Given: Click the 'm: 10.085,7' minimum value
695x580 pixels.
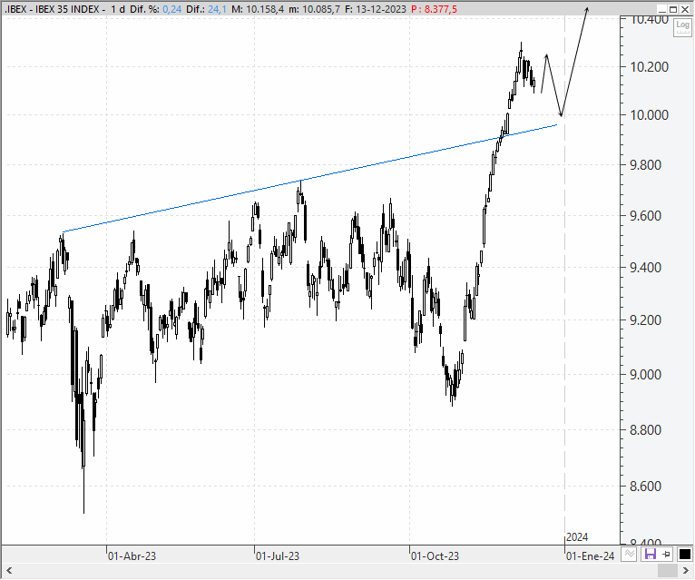Looking at the screenshot, I should 314,9.
